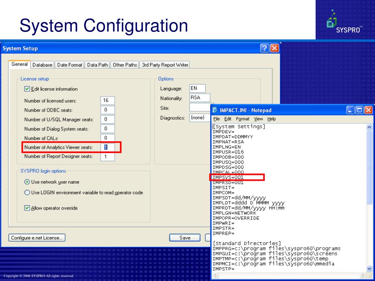Close the IMPACT.INI Notepad window
This screenshot has height=281, width=375.
pos(368,110)
